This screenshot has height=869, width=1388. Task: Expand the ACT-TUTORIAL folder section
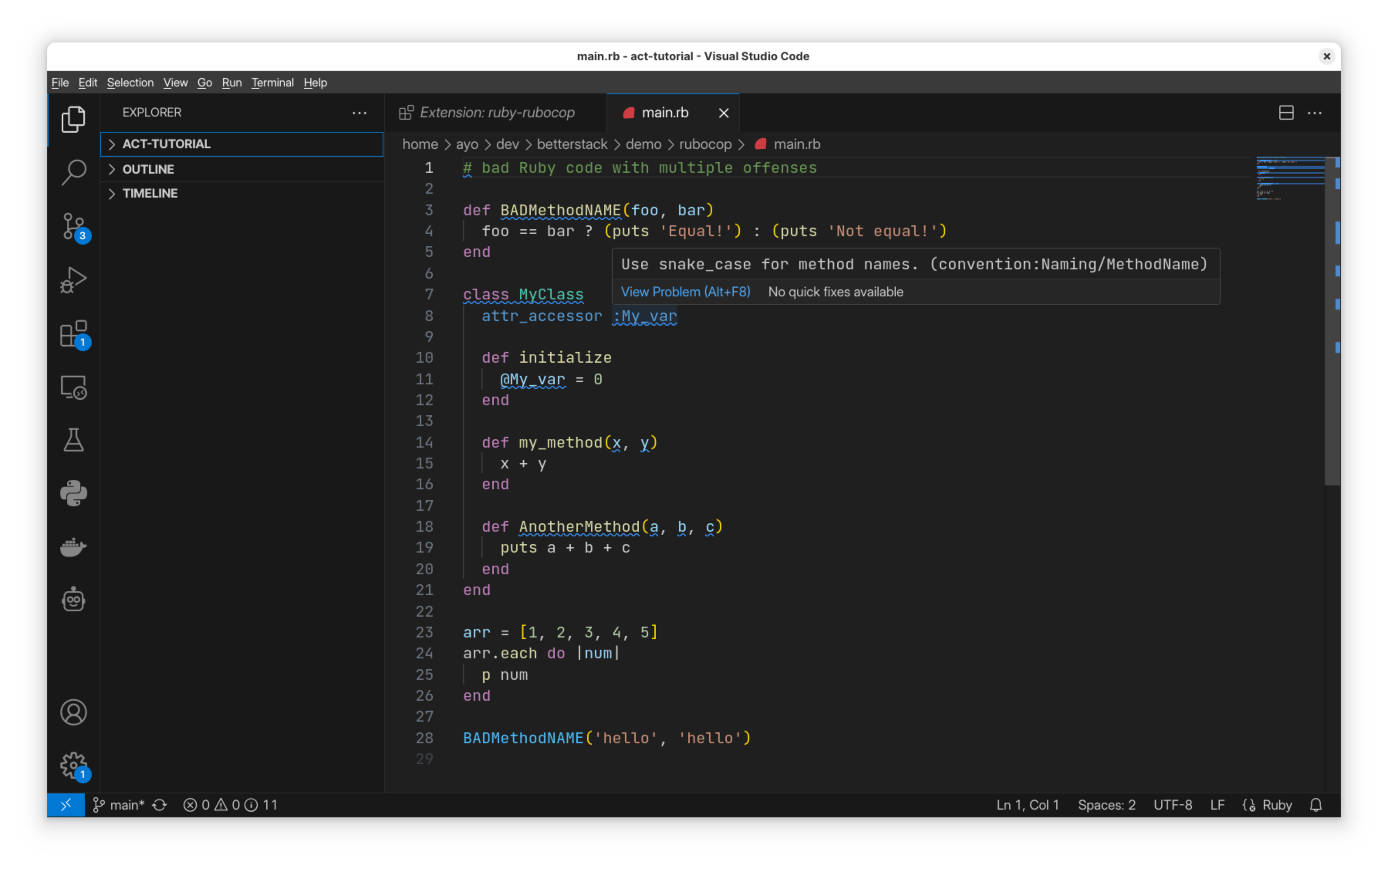tap(167, 144)
